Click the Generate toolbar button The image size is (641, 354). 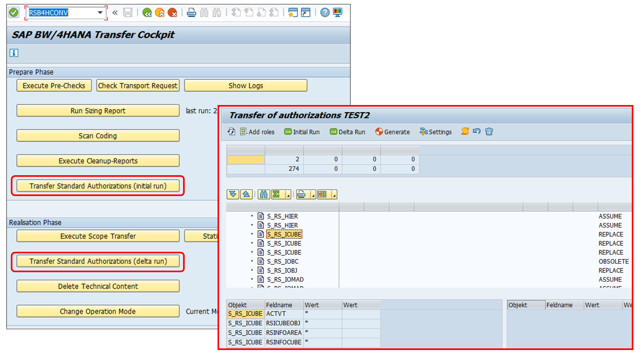click(x=393, y=131)
